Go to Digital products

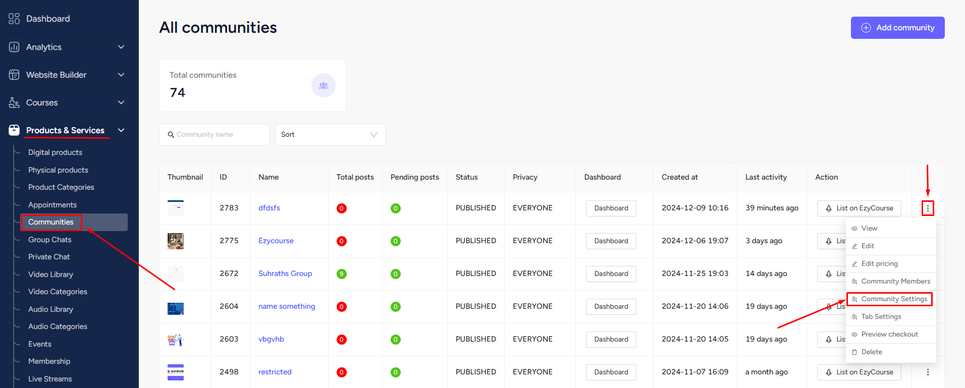[55, 152]
